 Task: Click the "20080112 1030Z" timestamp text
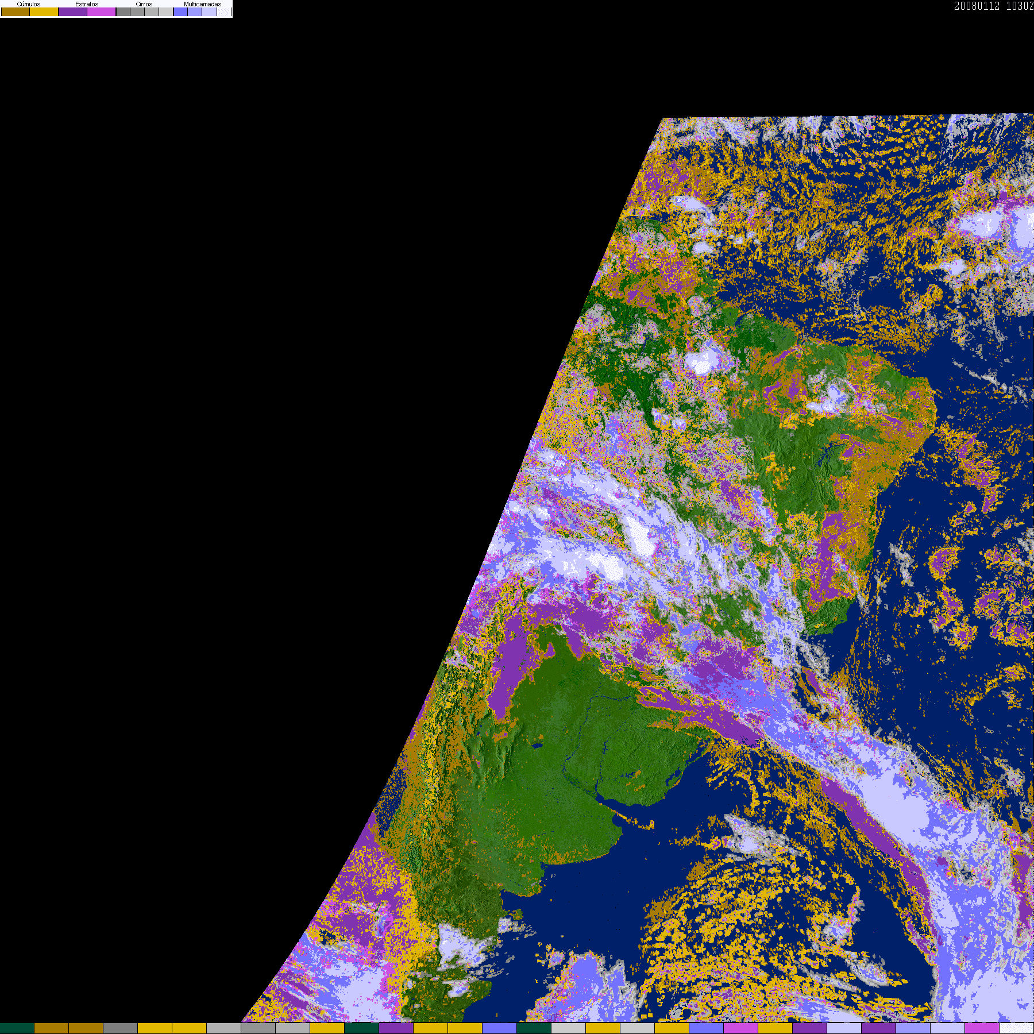click(994, 6)
